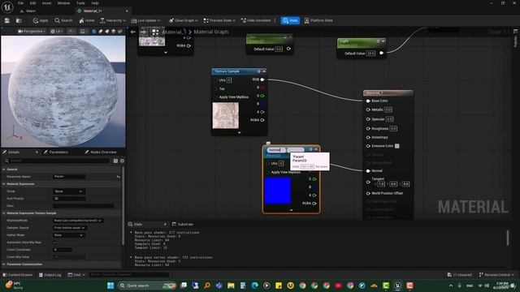Select the plane preview mesh icon
Image resolution: width=520 pixels, height=292 pixels.
(107, 31)
